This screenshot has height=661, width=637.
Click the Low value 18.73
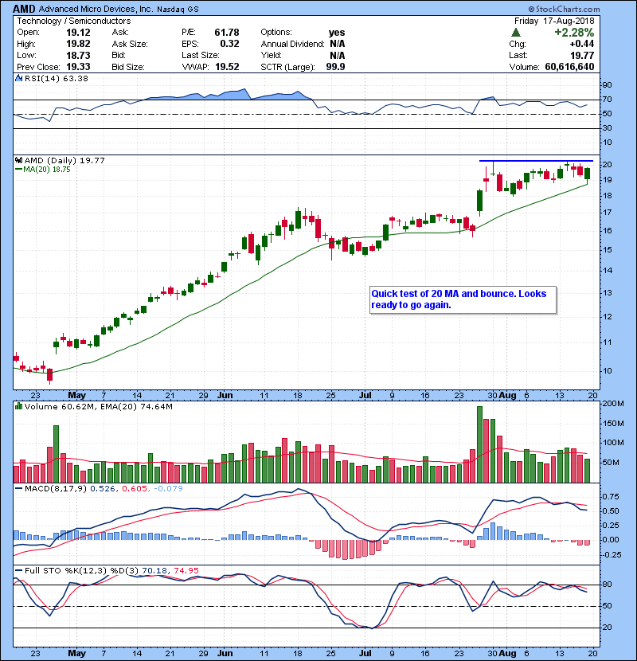tap(78, 55)
